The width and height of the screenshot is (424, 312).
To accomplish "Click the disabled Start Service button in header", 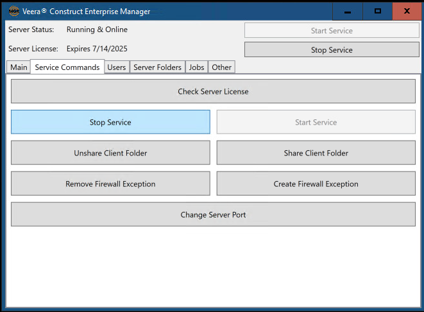I will (x=332, y=31).
